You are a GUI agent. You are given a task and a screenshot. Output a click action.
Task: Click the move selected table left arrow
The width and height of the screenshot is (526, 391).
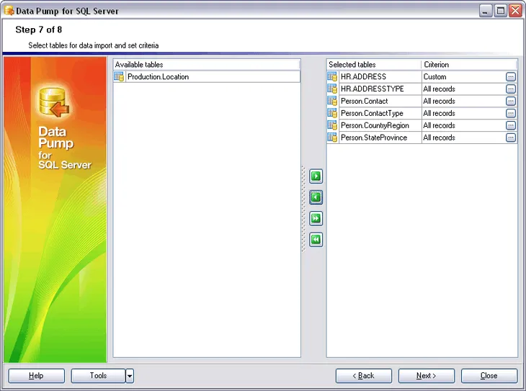click(316, 197)
